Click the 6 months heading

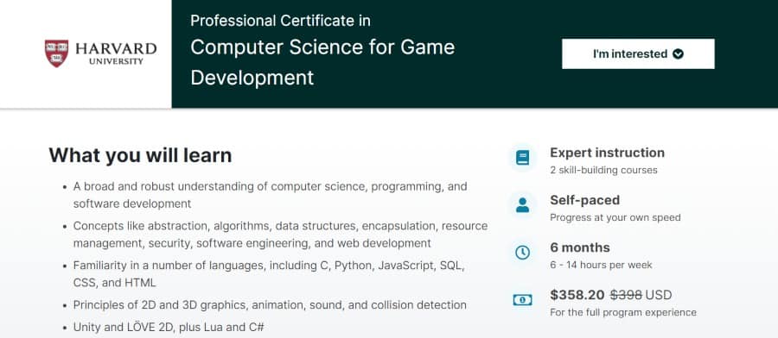pos(580,247)
